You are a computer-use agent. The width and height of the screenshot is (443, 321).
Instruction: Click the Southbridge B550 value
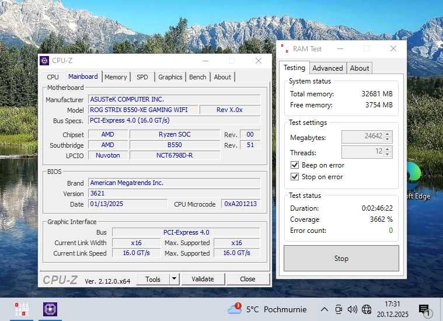[175, 145]
